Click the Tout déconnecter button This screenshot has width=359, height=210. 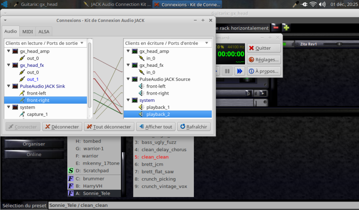(109, 127)
